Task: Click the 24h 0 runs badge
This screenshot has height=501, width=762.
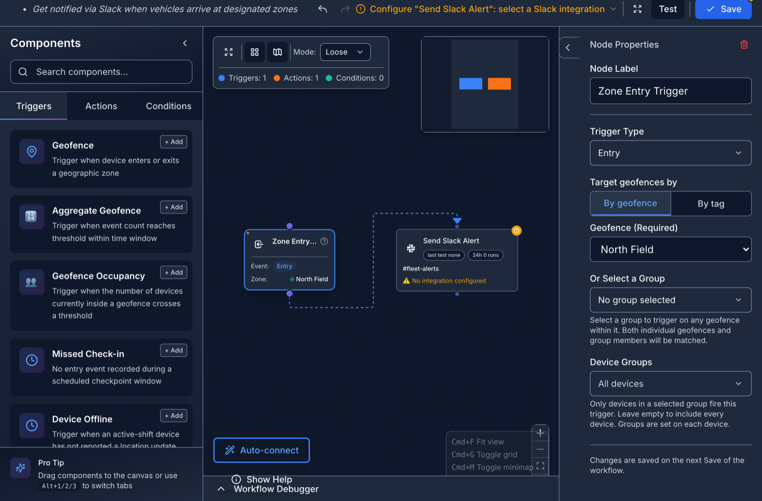Action: [485, 255]
